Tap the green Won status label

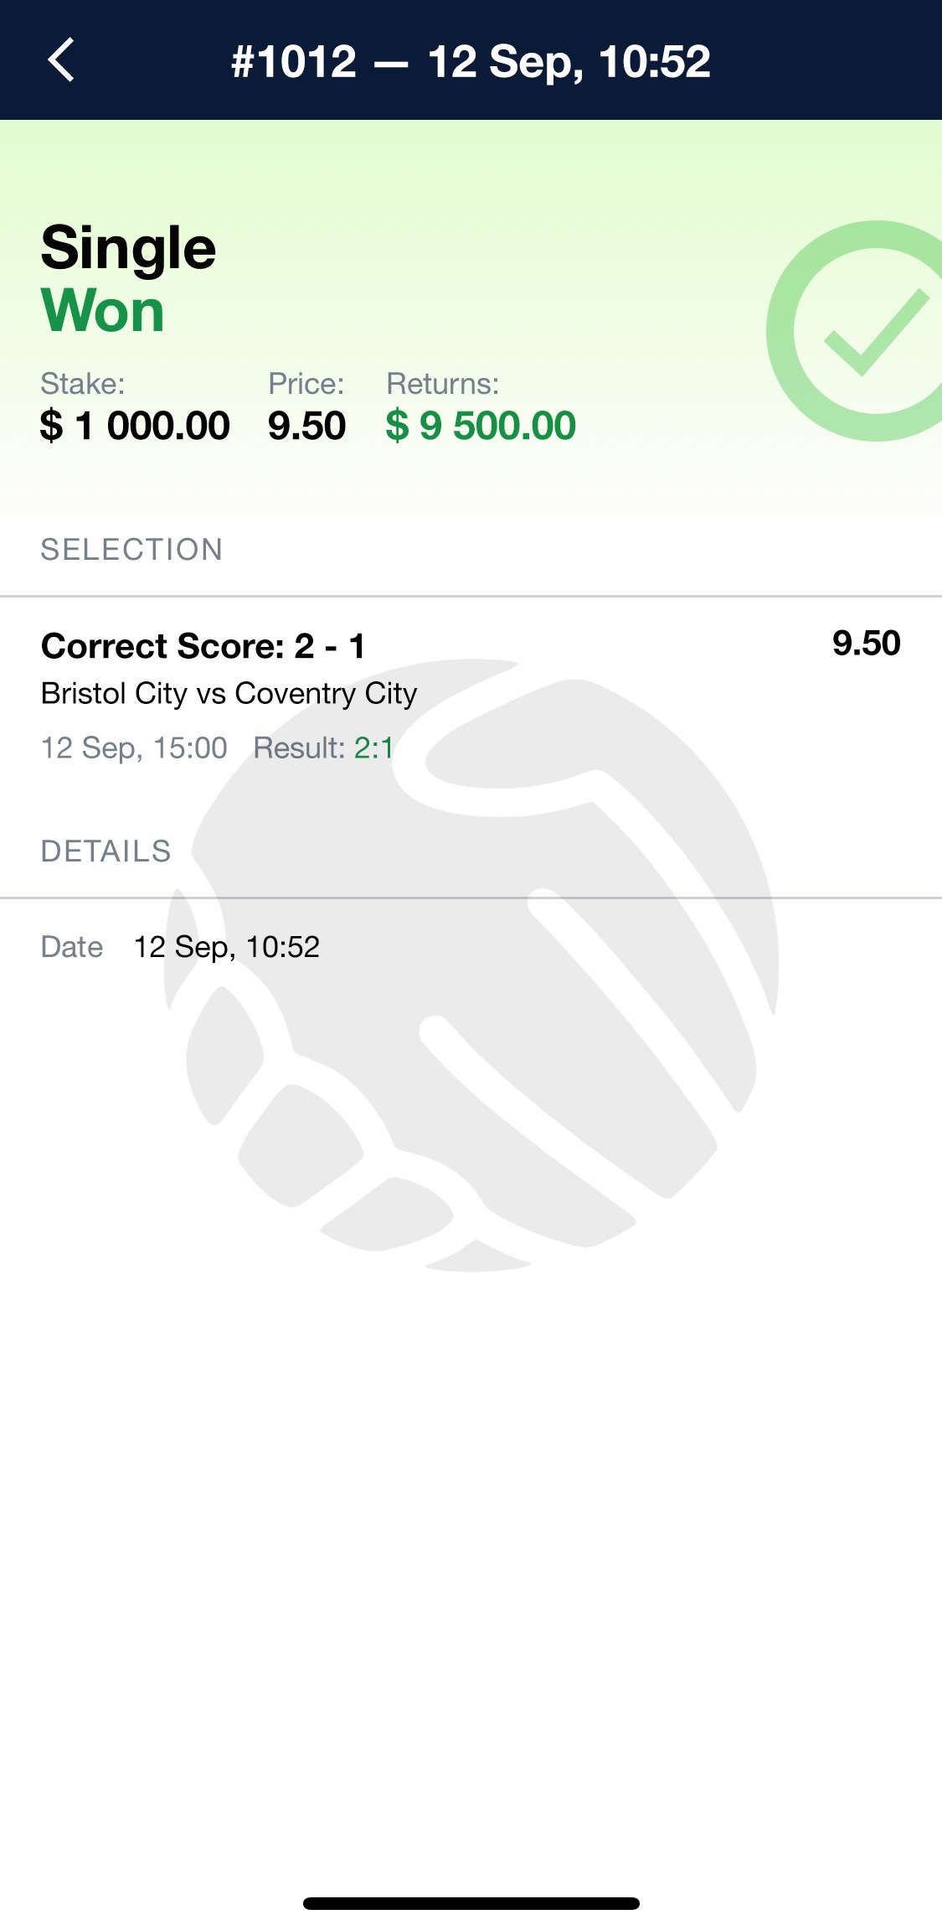coord(102,311)
